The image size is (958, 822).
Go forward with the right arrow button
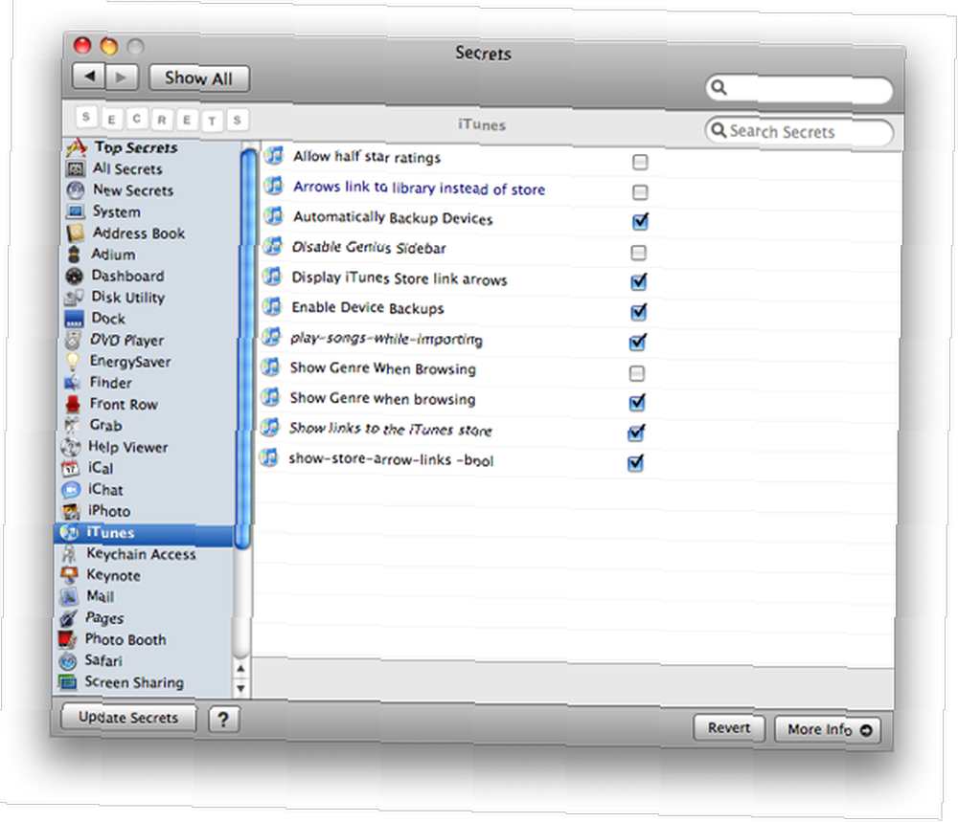[122, 77]
